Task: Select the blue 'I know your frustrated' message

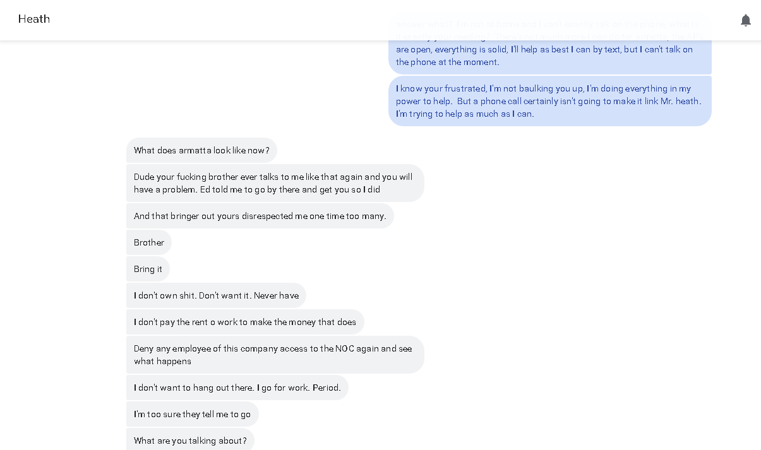Action: click(x=549, y=101)
